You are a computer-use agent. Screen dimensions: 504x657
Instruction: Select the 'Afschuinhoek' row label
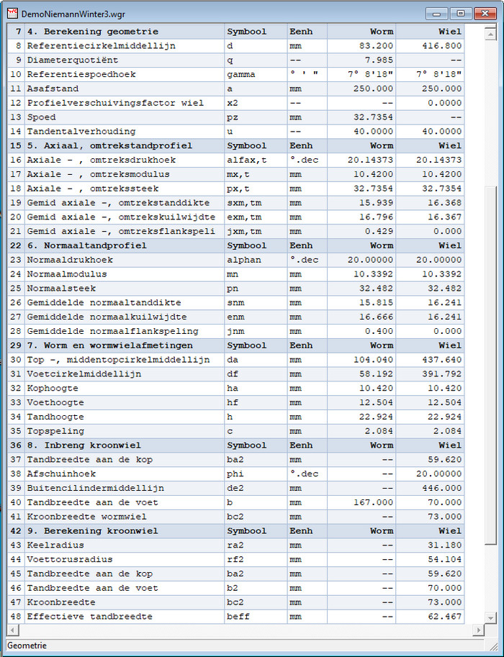click(x=61, y=474)
